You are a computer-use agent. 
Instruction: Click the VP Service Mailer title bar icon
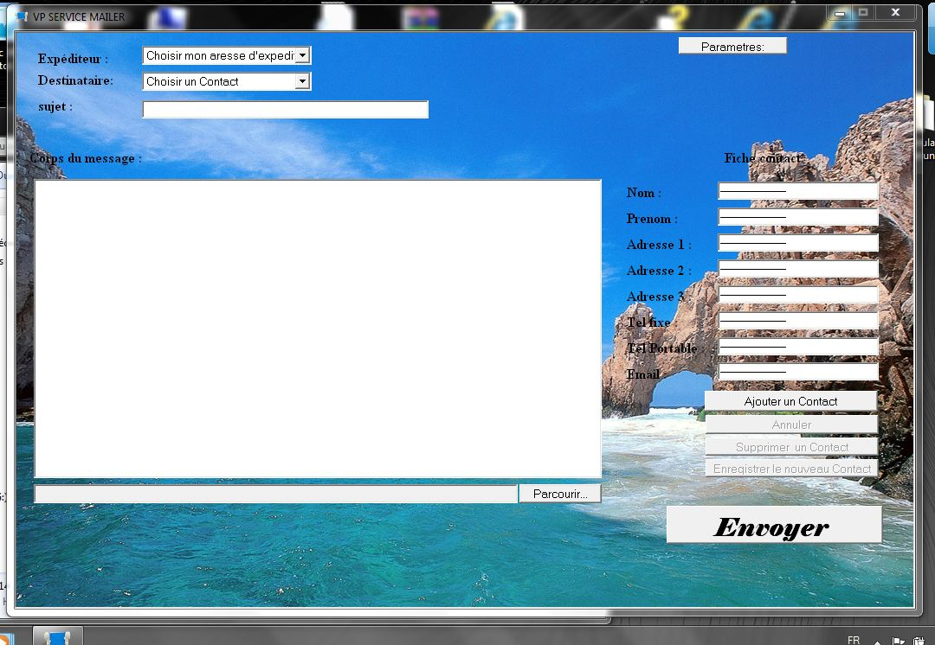(22, 16)
